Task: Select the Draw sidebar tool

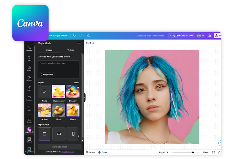Action: 29,88
